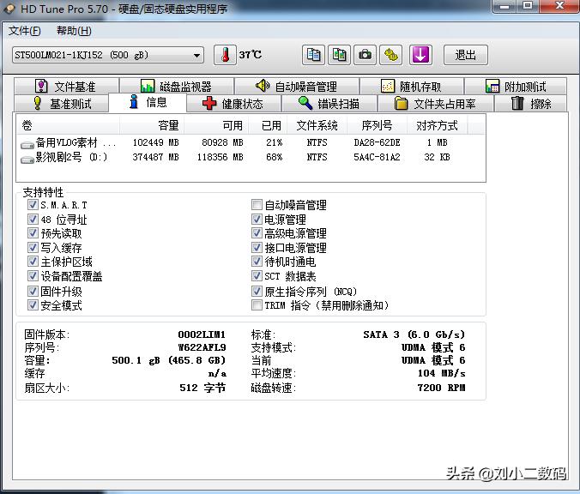Click the thermometer temperature icon
Screen dimensions: 580x494
point(225,55)
